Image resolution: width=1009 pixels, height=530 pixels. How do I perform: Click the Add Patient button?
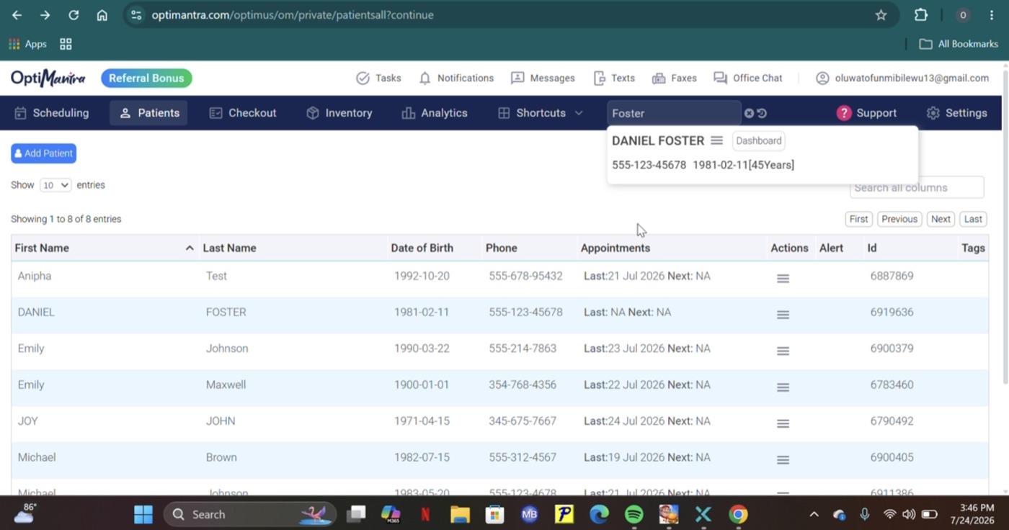43,153
